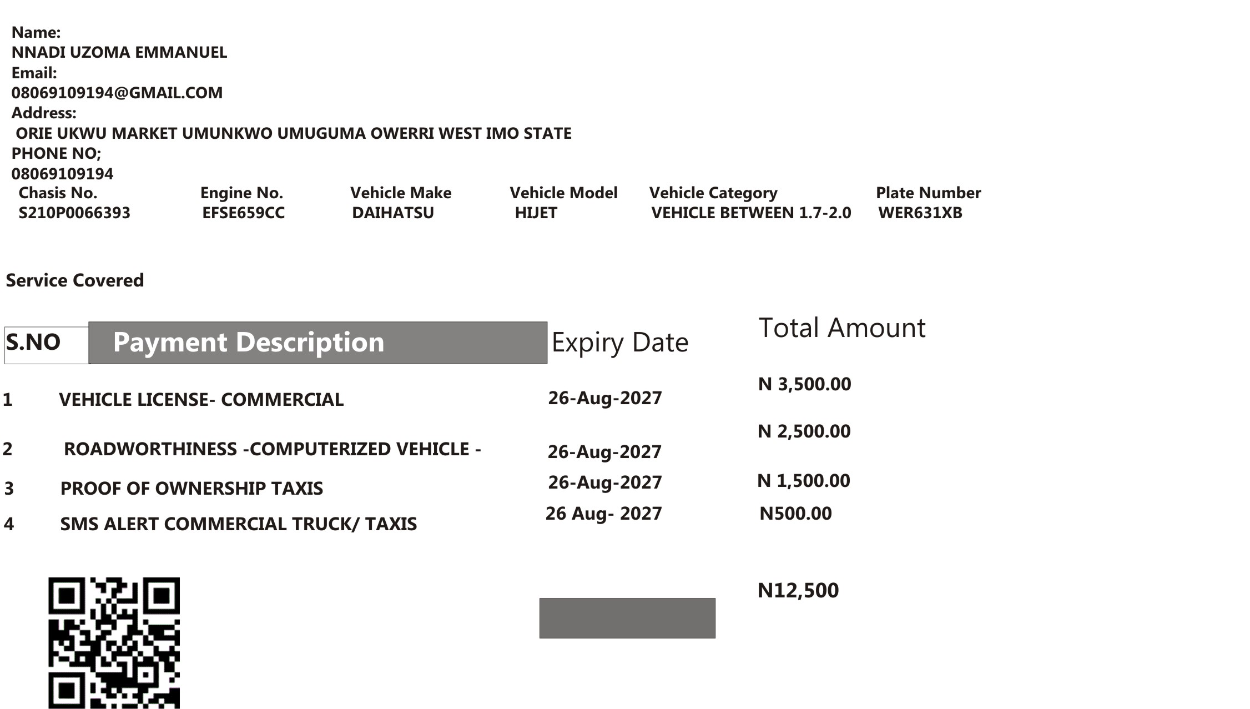
Task: Select vehicle make DAIHATSU
Action: 393,213
